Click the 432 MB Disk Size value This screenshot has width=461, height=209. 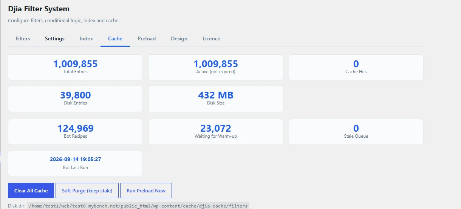pos(216,95)
